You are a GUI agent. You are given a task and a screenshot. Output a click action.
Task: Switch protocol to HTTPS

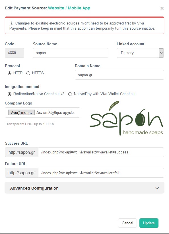pyautogui.click(x=28, y=73)
